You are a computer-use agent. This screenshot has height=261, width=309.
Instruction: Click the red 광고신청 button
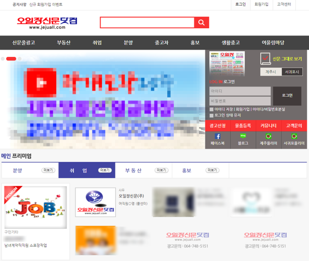coord(218,126)
